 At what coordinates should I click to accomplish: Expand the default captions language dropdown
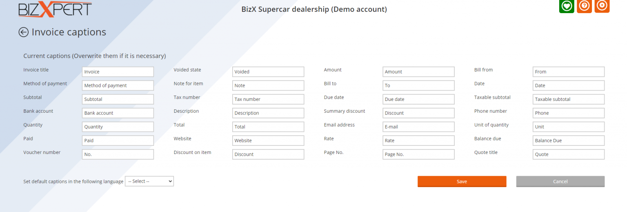pyautogui.click(x=149, y=181)
